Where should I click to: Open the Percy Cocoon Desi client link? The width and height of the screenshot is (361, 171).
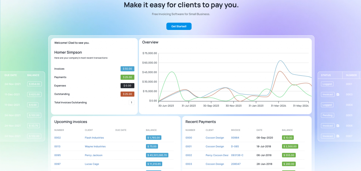coord(217,155)
